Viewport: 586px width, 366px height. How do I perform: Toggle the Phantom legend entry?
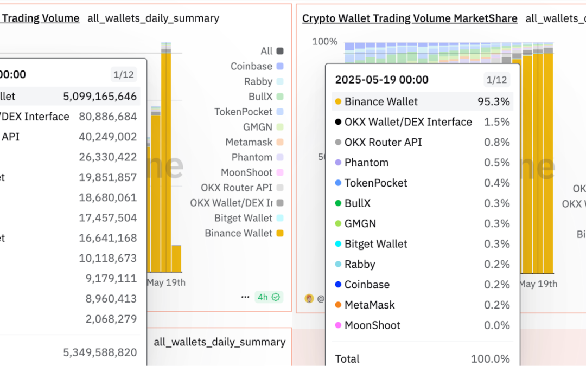(258, 157)
